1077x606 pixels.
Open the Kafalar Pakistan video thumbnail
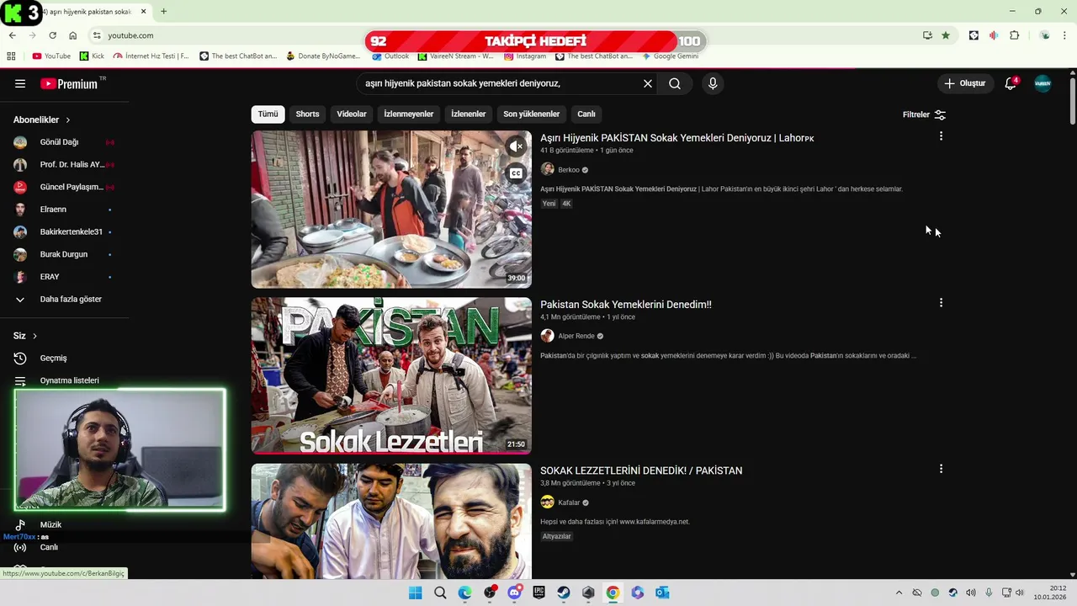tap(391, 522)
